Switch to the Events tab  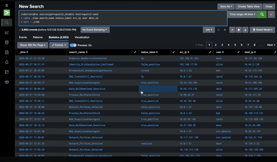click(x=23, y=37)
